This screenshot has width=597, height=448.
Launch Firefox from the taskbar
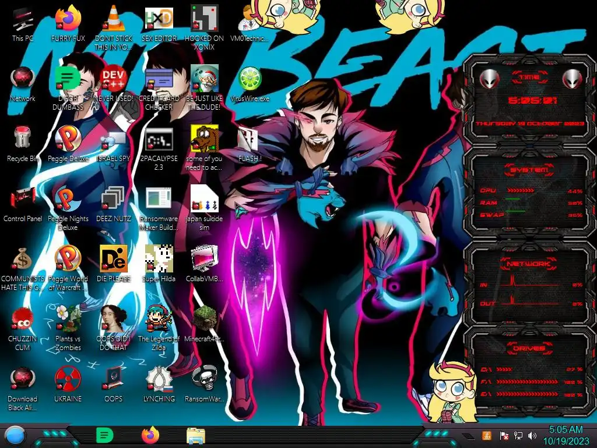(150, 435)
